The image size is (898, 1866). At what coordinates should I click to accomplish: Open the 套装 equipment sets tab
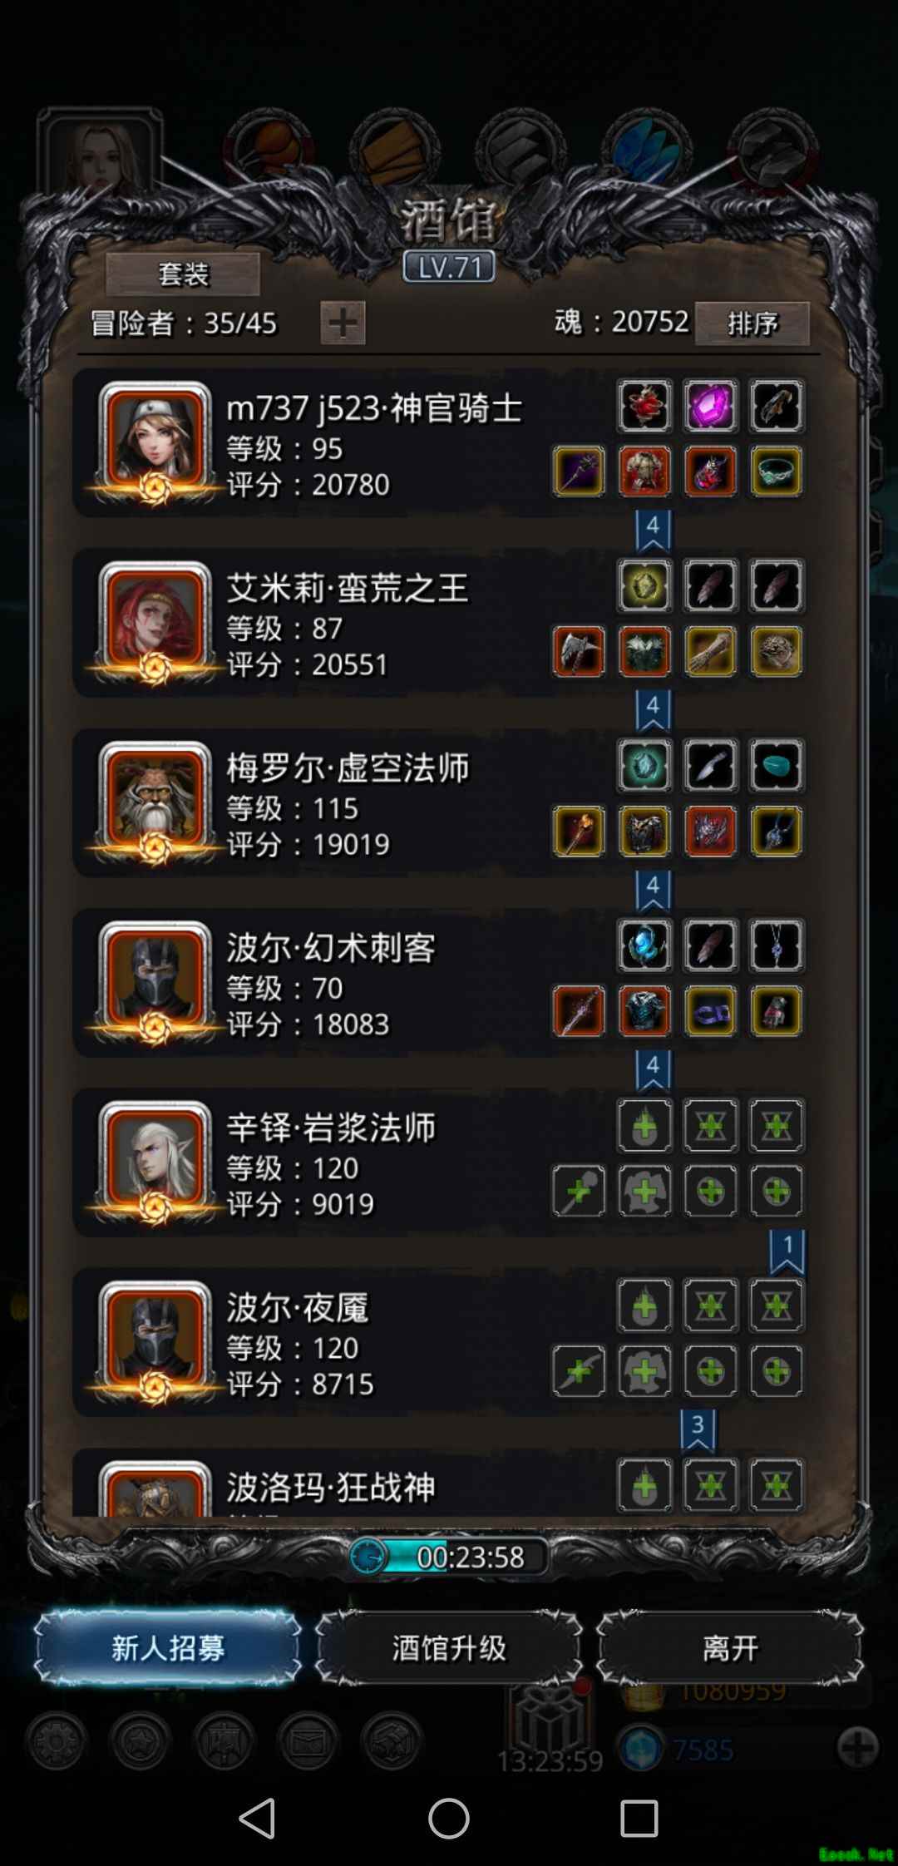(183, 274)
